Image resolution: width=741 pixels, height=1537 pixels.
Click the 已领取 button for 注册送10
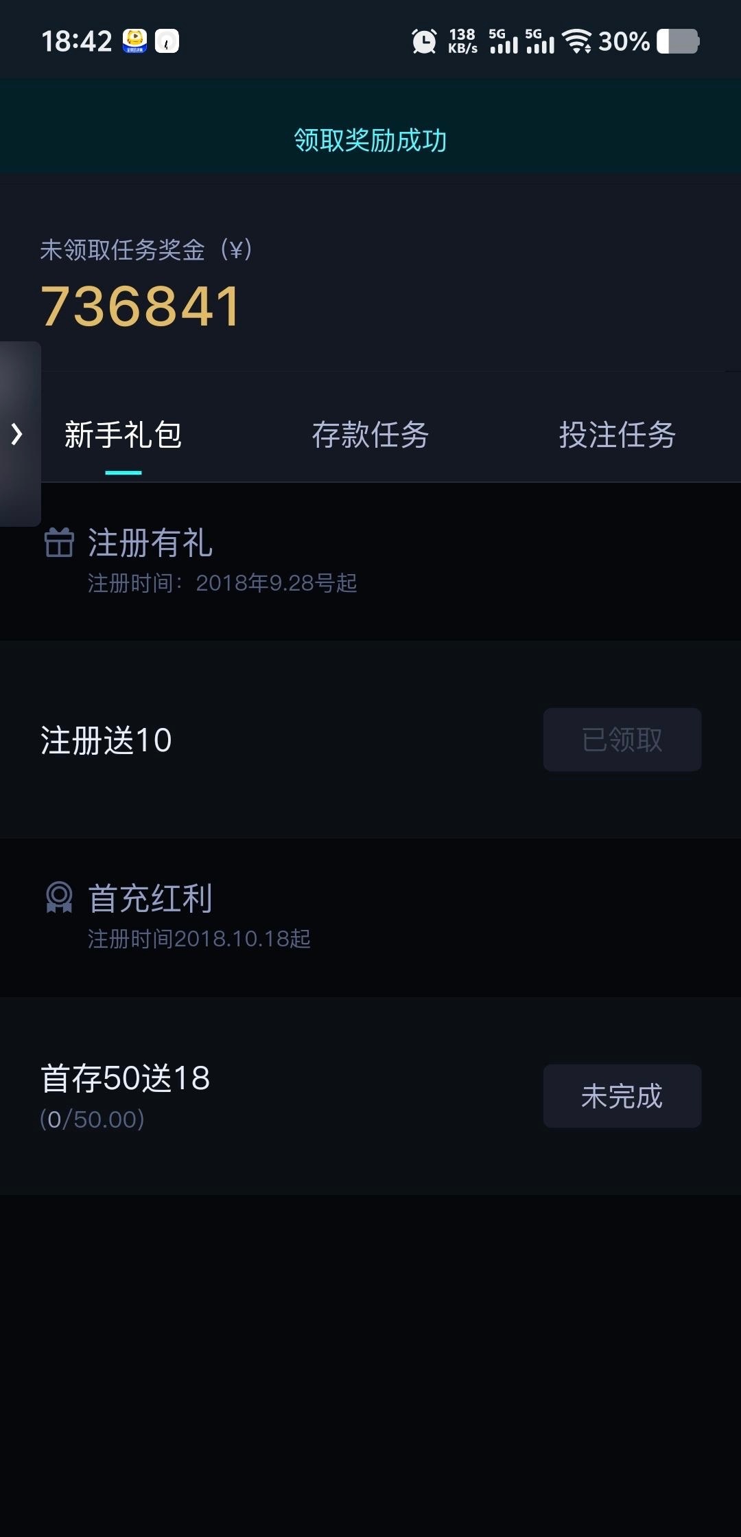click(x=622, y=740)
